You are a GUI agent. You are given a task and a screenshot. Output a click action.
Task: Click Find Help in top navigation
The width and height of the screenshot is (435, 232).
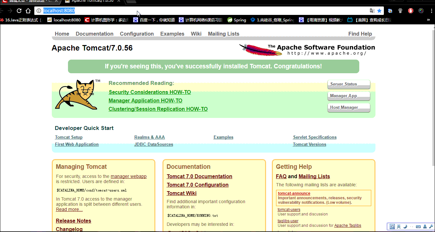360,34
